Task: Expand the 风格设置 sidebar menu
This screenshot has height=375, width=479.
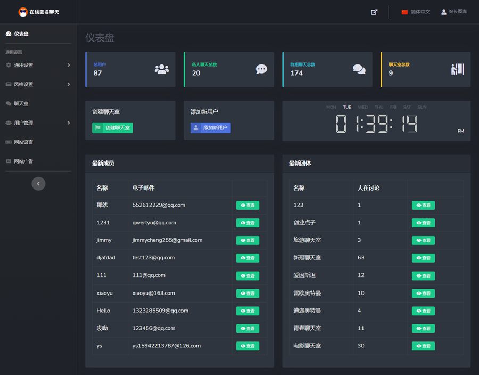Action: click(x=38, y=84)
